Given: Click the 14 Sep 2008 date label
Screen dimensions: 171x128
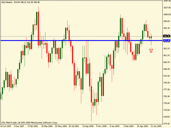Looking at the screenshot, I should pos(88,126).
